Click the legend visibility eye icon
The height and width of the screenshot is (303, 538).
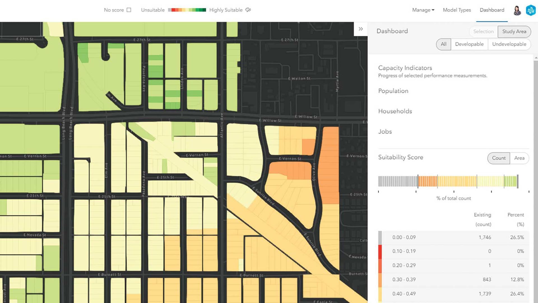pyautogui.click(x=248, y=10)
